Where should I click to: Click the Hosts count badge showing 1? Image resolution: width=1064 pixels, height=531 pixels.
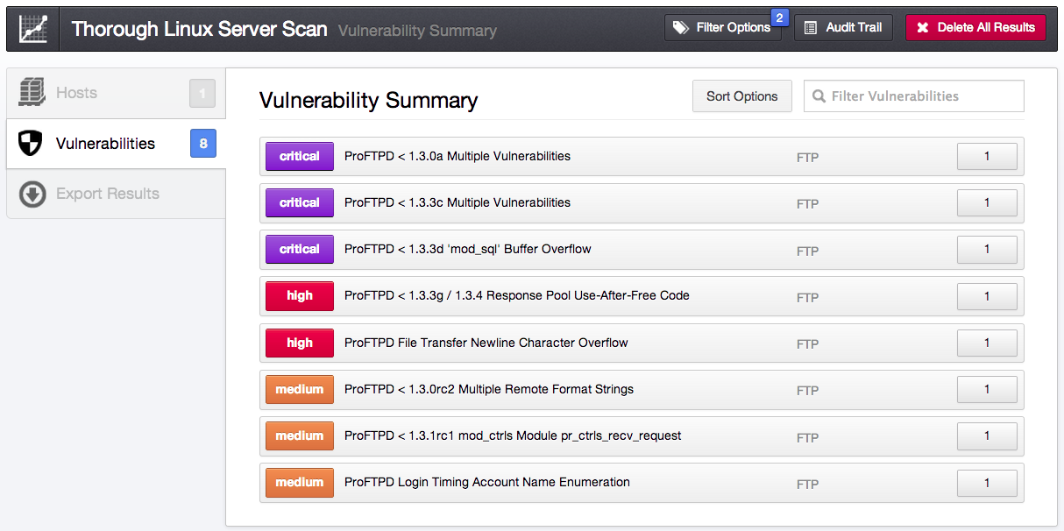tap(202, 93)
